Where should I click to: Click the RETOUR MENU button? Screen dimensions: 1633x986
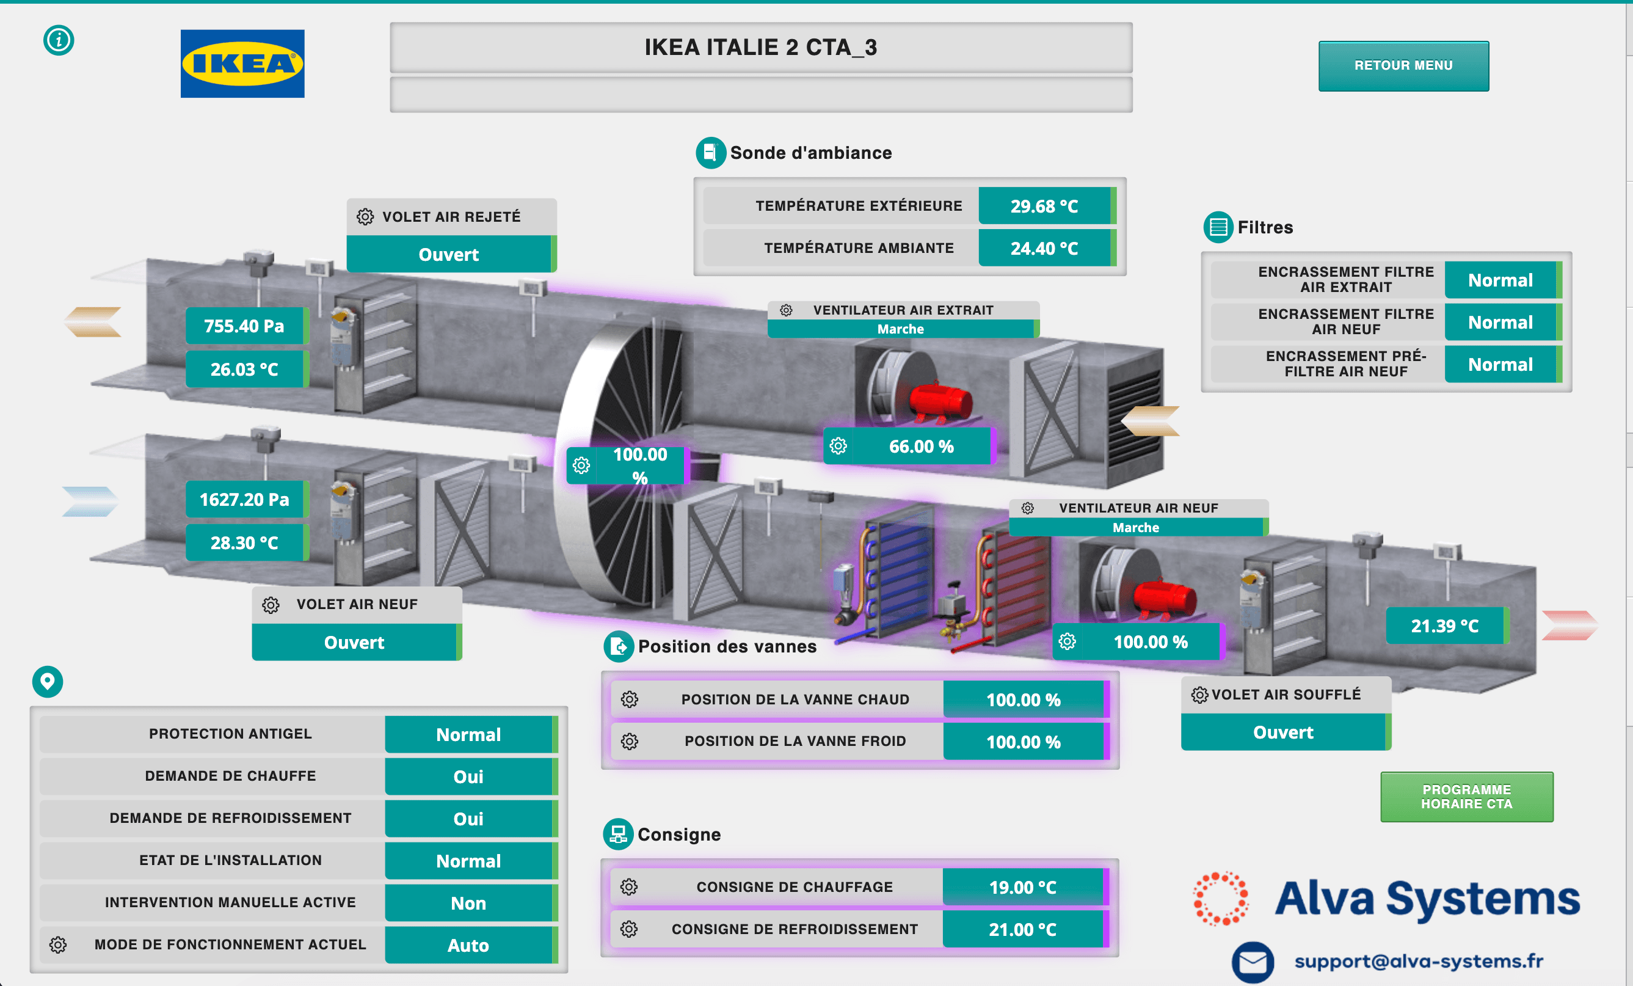1404,65
